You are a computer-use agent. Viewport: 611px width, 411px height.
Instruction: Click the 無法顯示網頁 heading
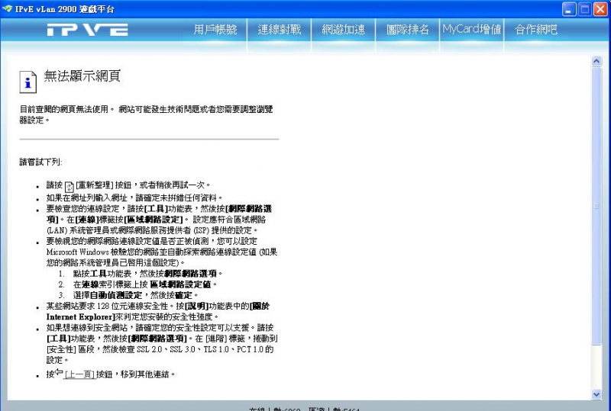[82, 75]
